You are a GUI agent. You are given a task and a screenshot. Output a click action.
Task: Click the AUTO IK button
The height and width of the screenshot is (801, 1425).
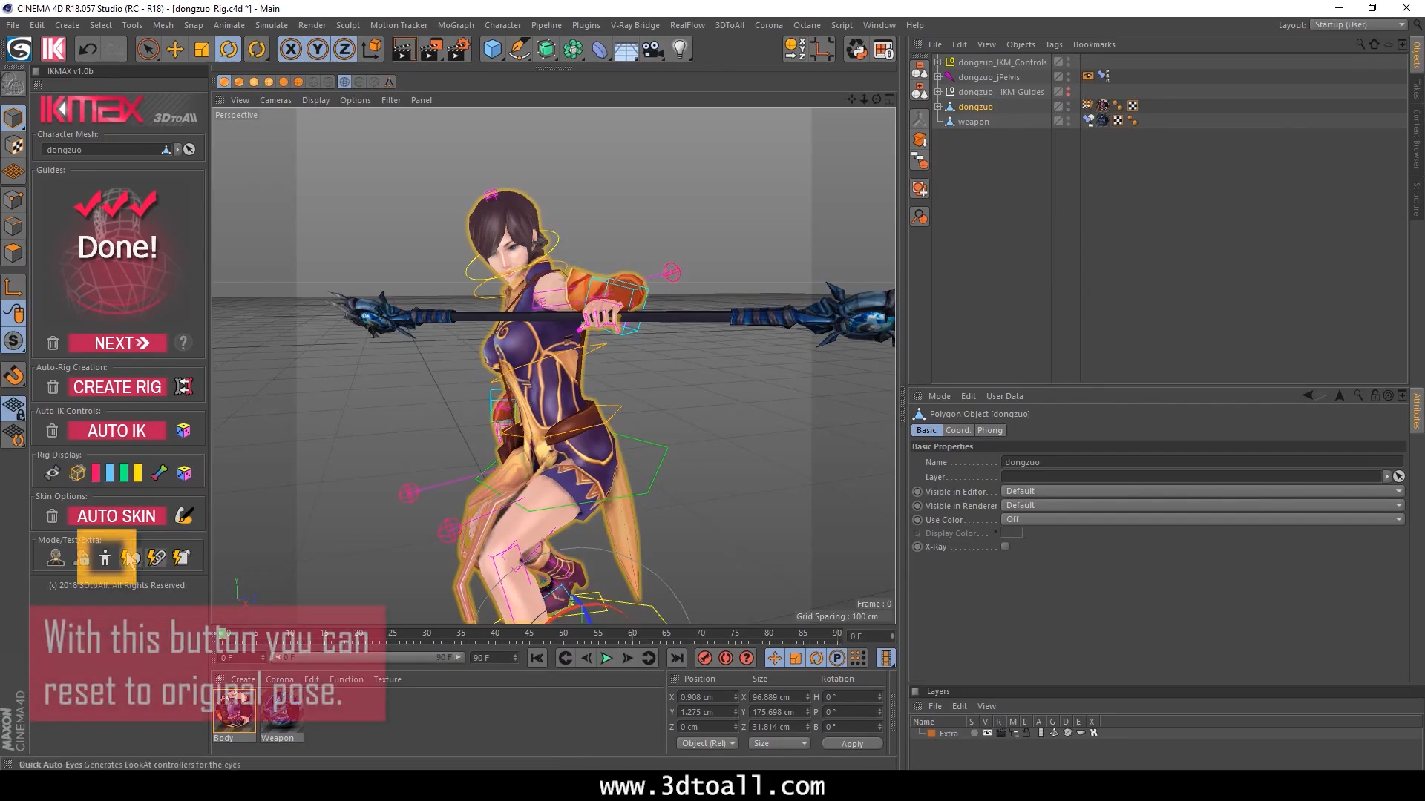(117, 431)
